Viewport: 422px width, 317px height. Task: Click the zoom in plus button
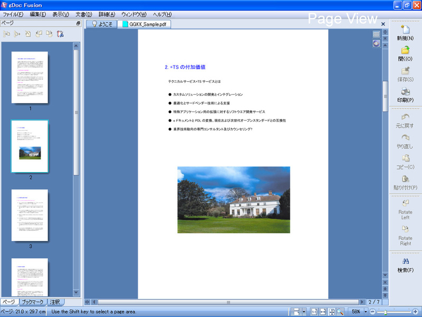pyautogui.click(x=416, y=312)
